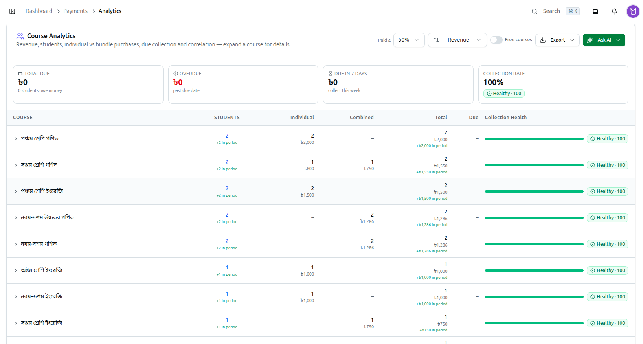Click the '0 students owe money' text
643x344 pixels.
tap(40, 90)
